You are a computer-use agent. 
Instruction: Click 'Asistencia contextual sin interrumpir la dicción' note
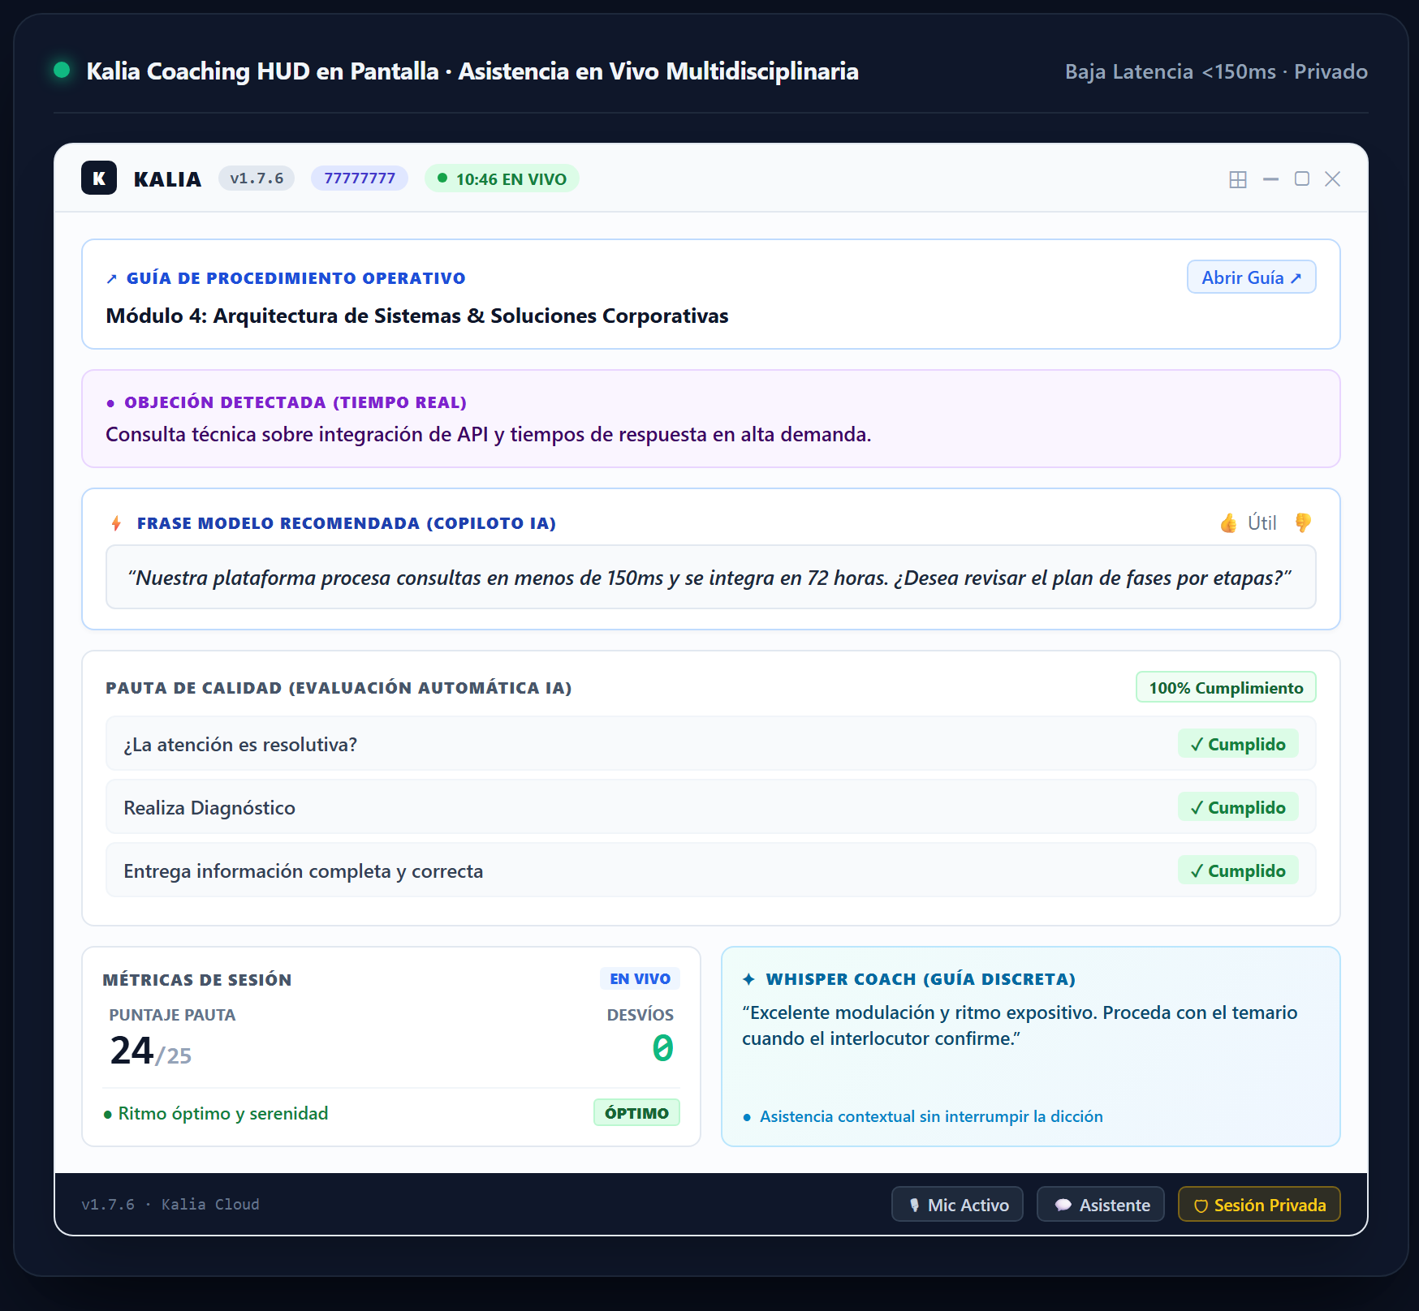click(931, 1116)
